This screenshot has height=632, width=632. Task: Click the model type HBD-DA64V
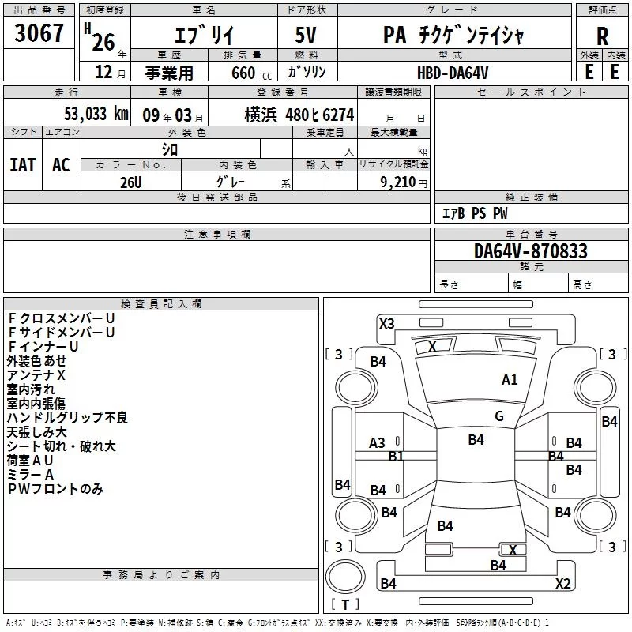point(453,72)
